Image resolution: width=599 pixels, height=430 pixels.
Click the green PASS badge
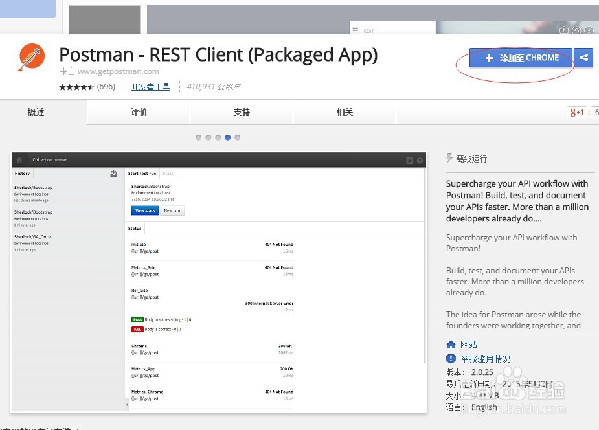point(137,320)
